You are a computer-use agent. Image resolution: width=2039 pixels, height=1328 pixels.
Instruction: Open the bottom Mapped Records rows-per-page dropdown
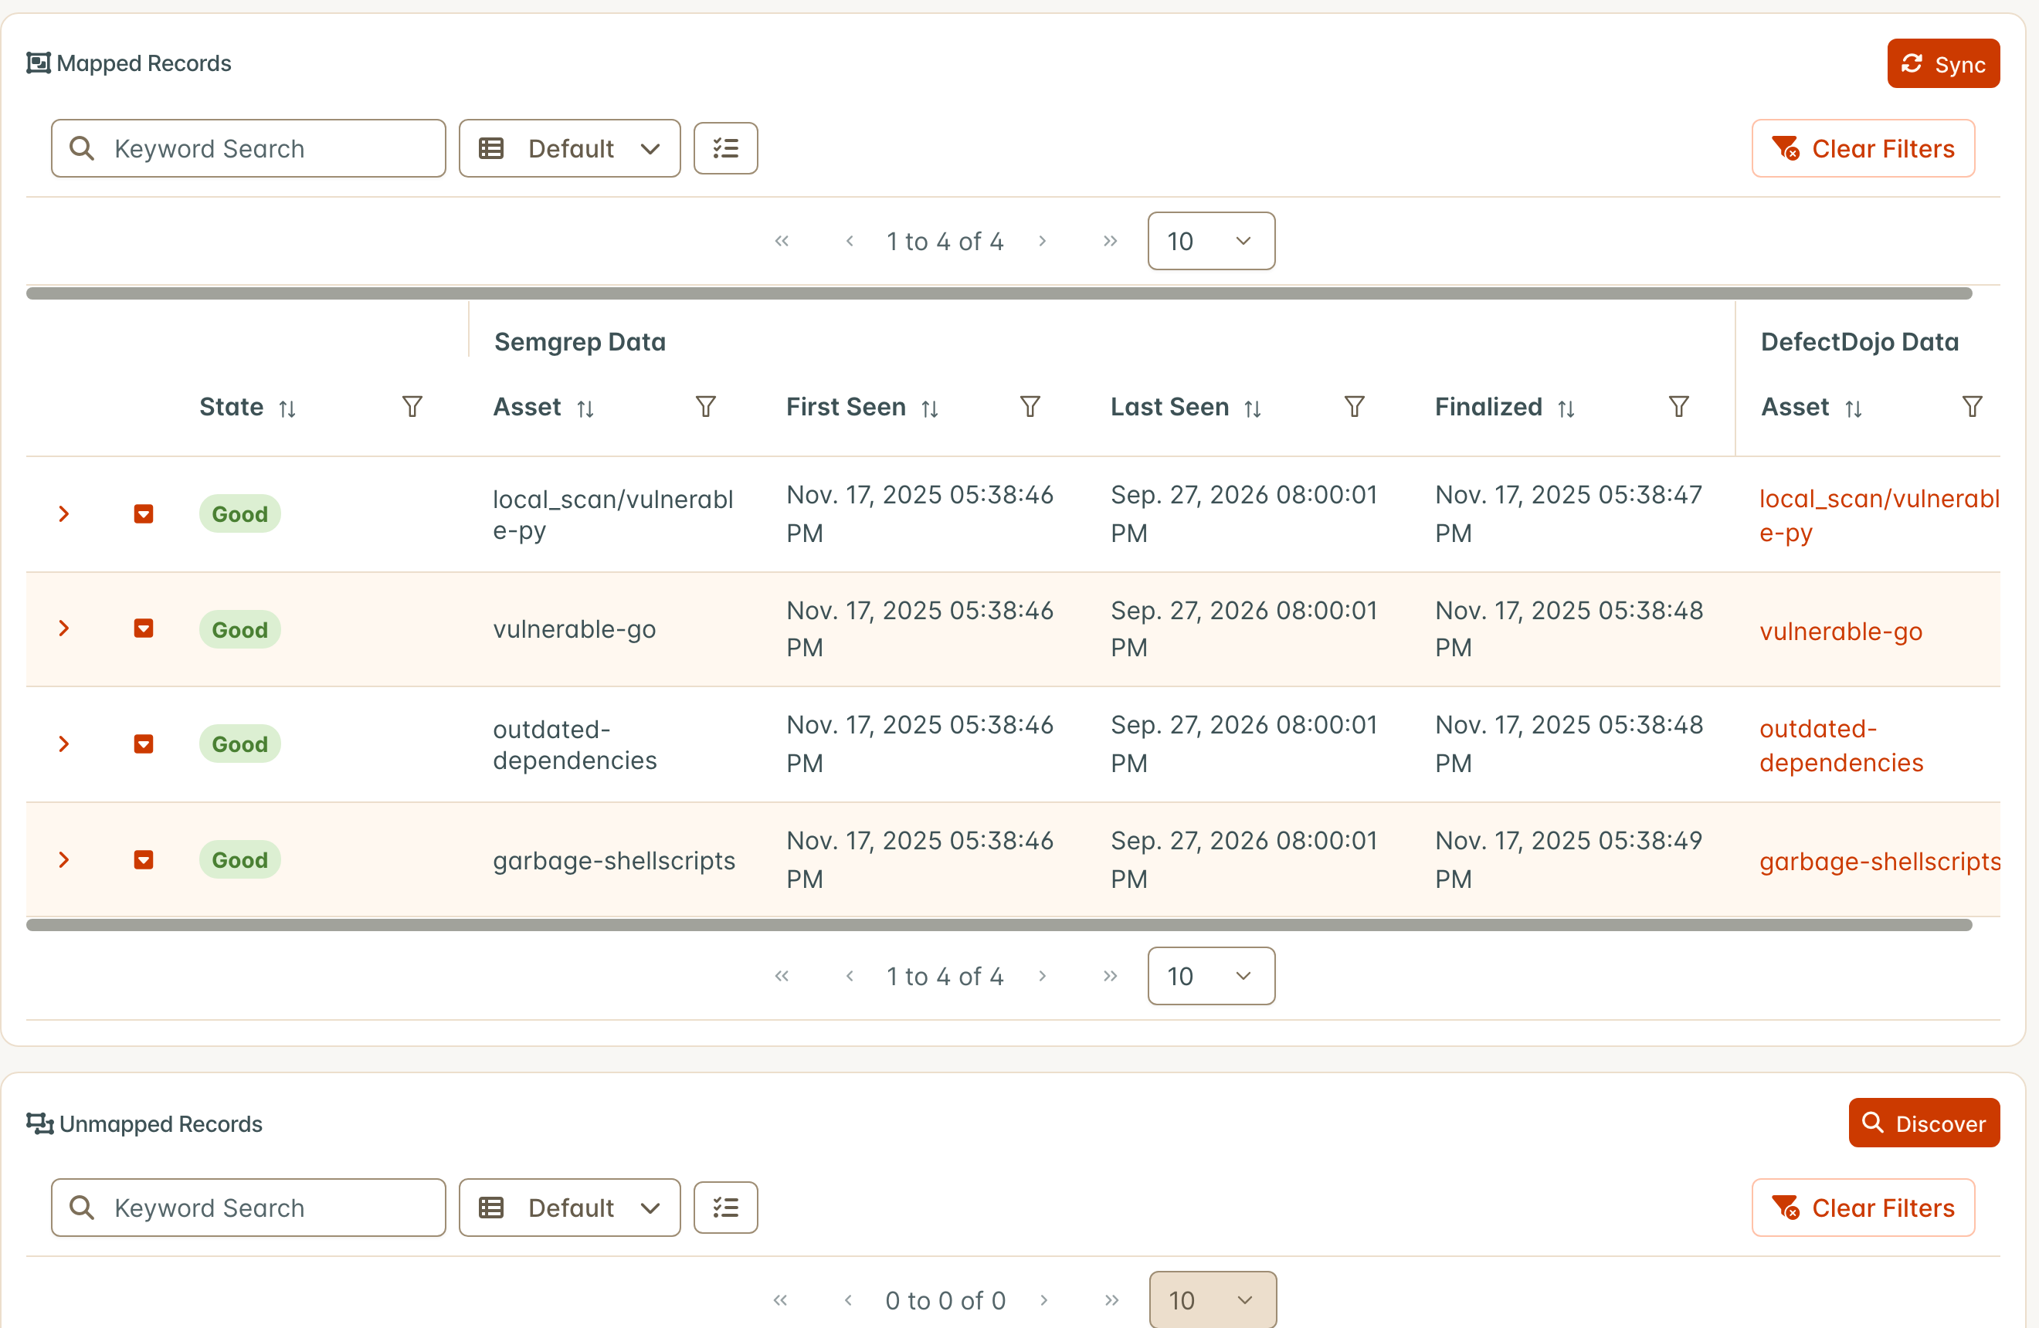pyautogui.click(x=1210, y=975)
